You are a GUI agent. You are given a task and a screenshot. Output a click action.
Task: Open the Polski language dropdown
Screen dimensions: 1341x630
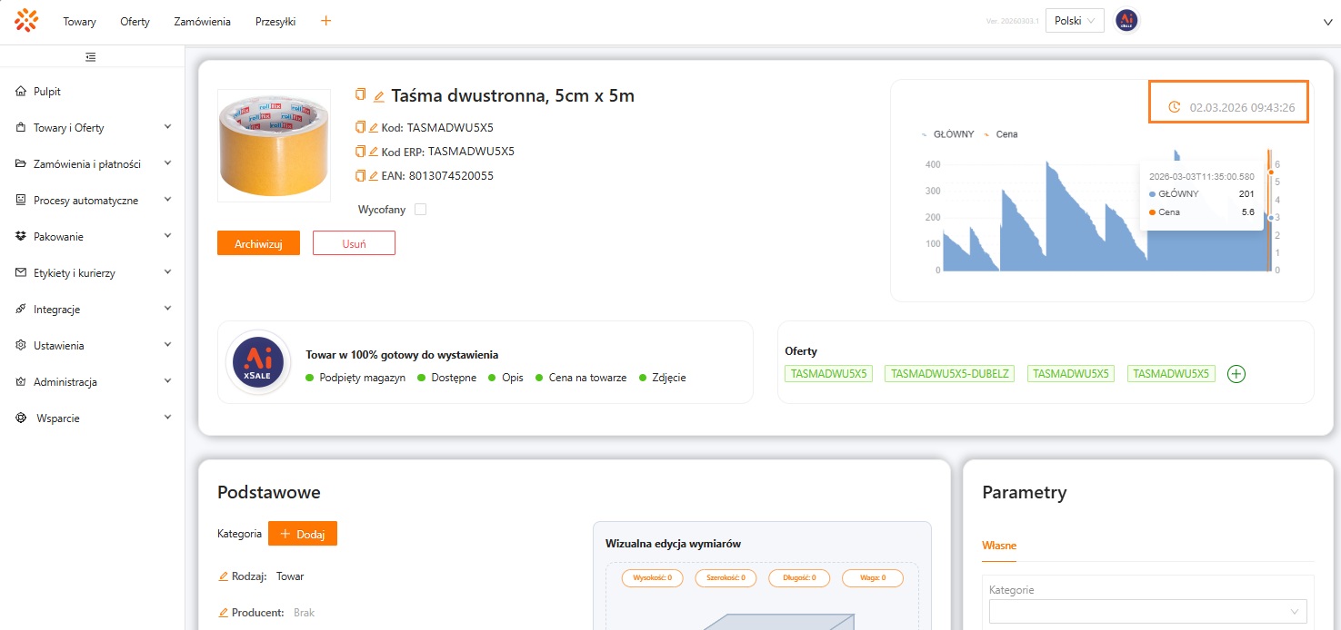pos(1075,21)
